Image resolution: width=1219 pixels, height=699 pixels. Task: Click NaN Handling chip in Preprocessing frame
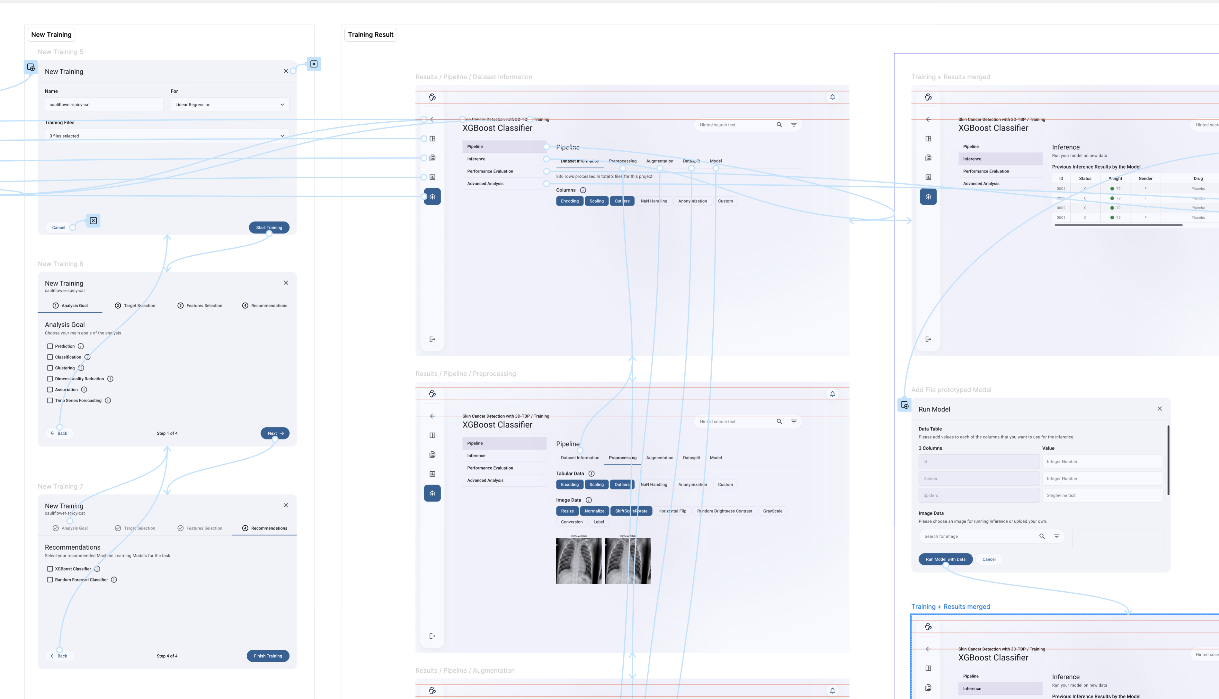[654, 484]
